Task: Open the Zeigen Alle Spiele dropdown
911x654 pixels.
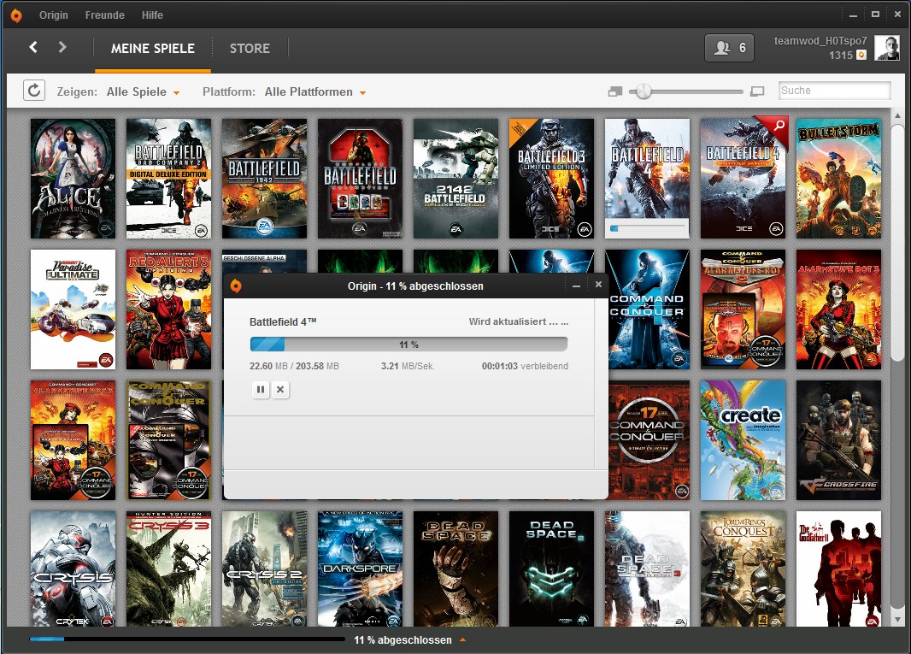Action: [143, 91]
